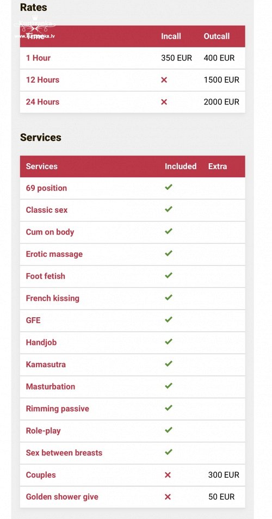
Task: Click the green checkmark beside Erotic massage
Action: pos(169,253)
